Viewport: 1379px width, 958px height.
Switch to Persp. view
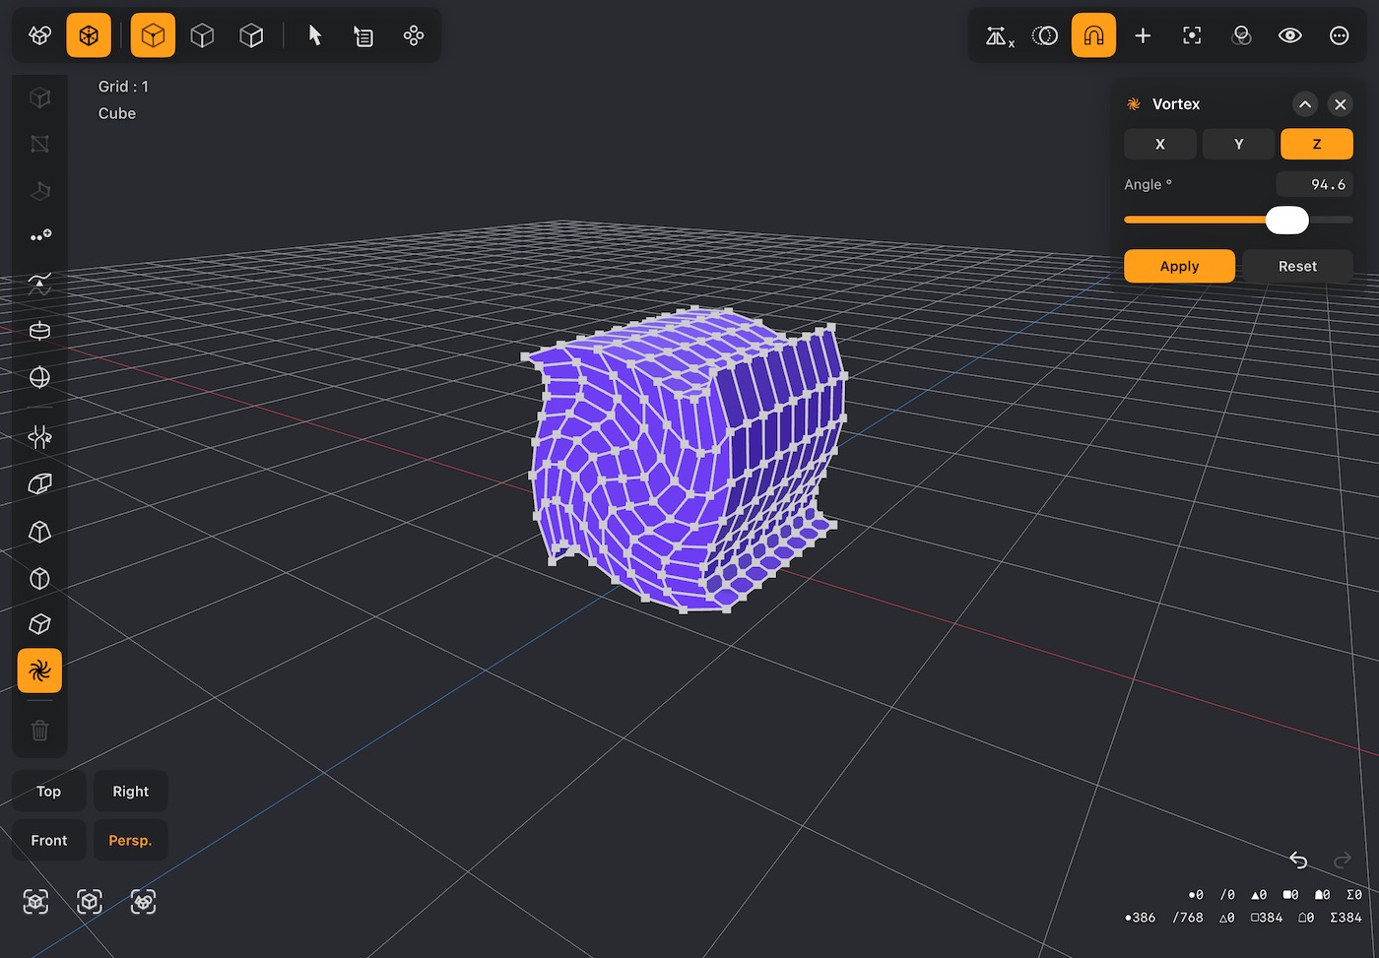point(130,840)
